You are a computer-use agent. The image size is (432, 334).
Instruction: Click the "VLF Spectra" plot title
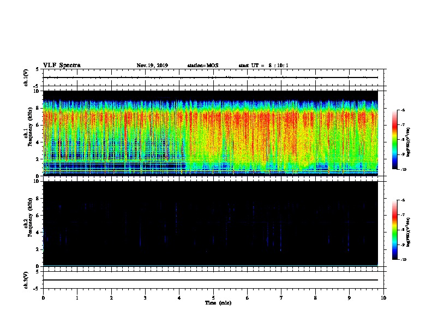62,65
